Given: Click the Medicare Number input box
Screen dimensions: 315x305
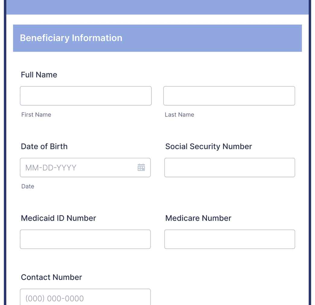Looking at the screenshot, I should tap(230, 239).
